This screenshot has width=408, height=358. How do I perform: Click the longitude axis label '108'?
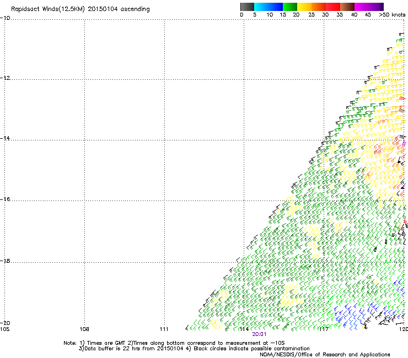click(84, 329)
